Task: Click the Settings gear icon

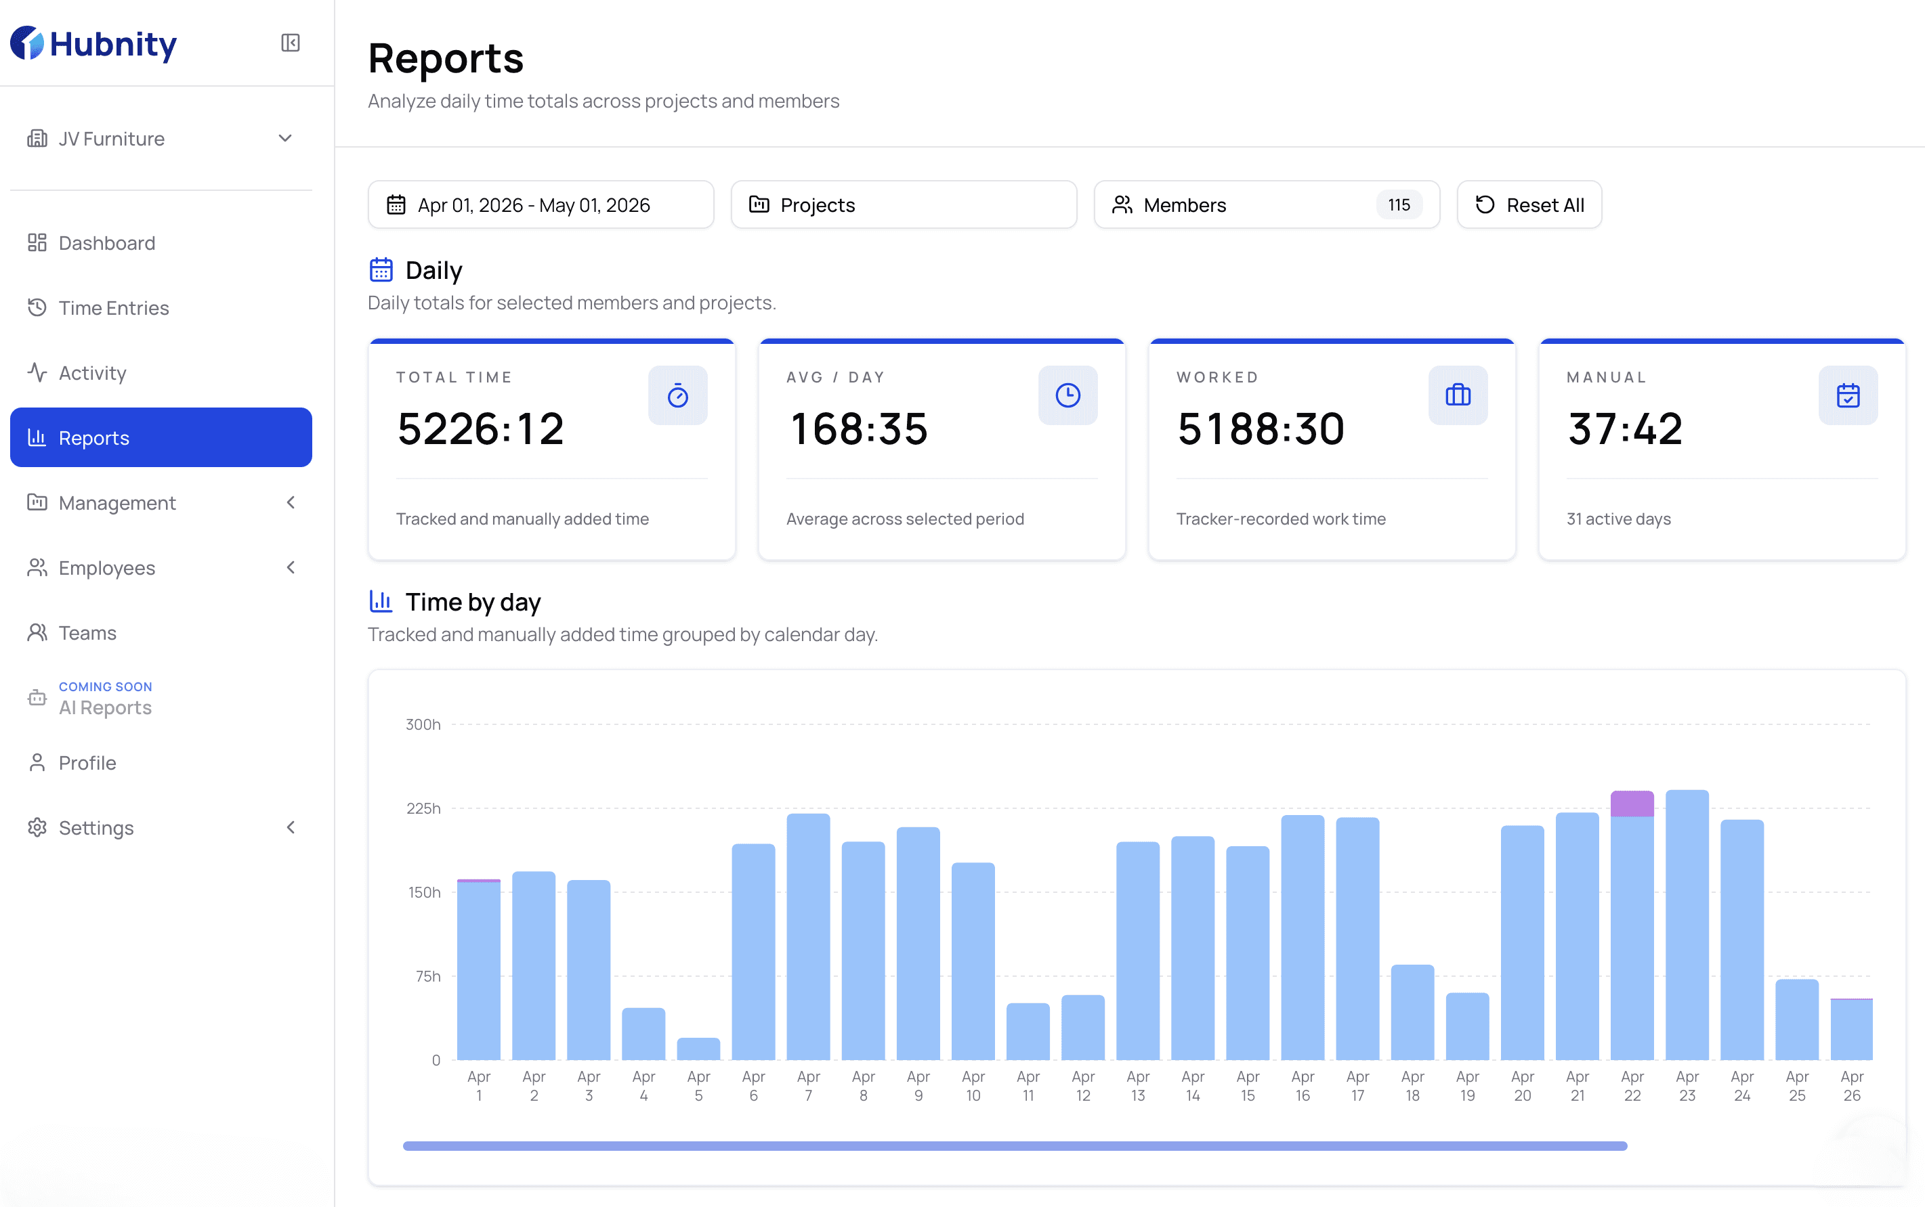Action: click(x=37, y=828)
